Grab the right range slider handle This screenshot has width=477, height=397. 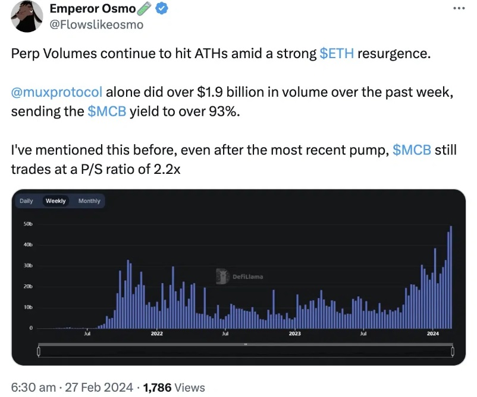(453, 351)
